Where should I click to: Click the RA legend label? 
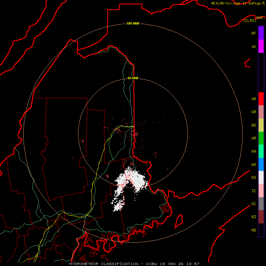pyautogui.click(x=254, y=152)
